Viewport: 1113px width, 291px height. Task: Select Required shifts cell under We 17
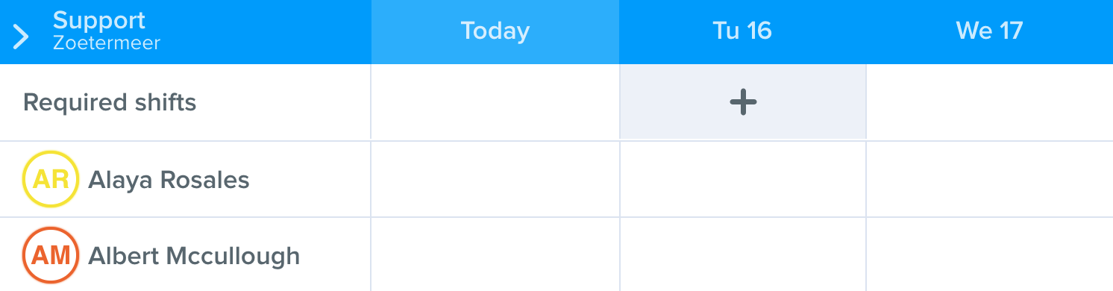click(990, 102)
